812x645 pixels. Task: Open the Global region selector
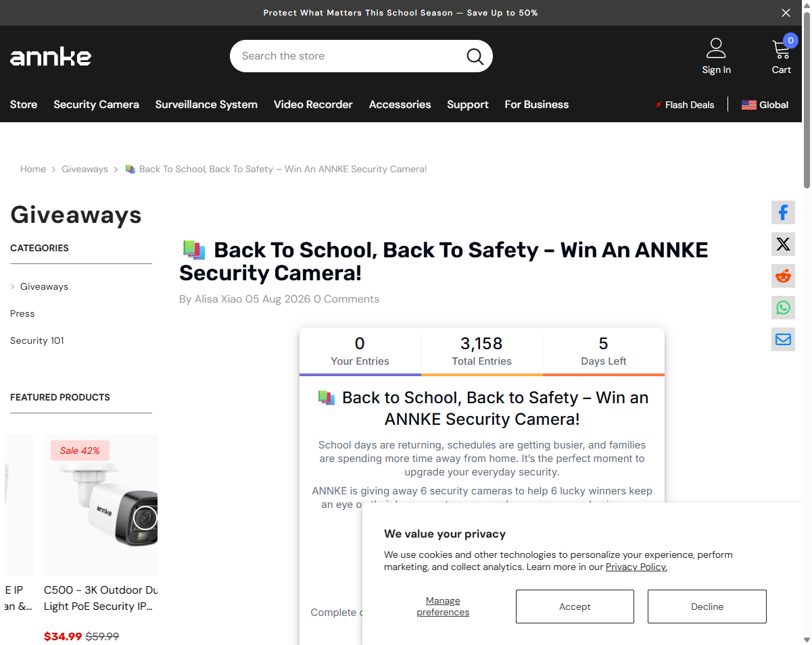[x=765, y=105]
